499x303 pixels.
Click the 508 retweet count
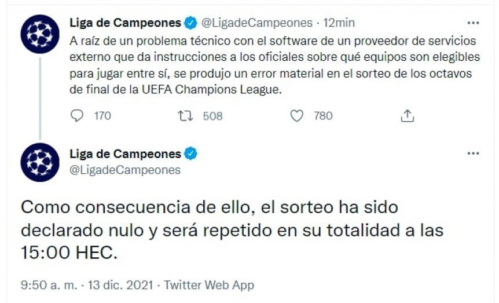coord(212,116)
